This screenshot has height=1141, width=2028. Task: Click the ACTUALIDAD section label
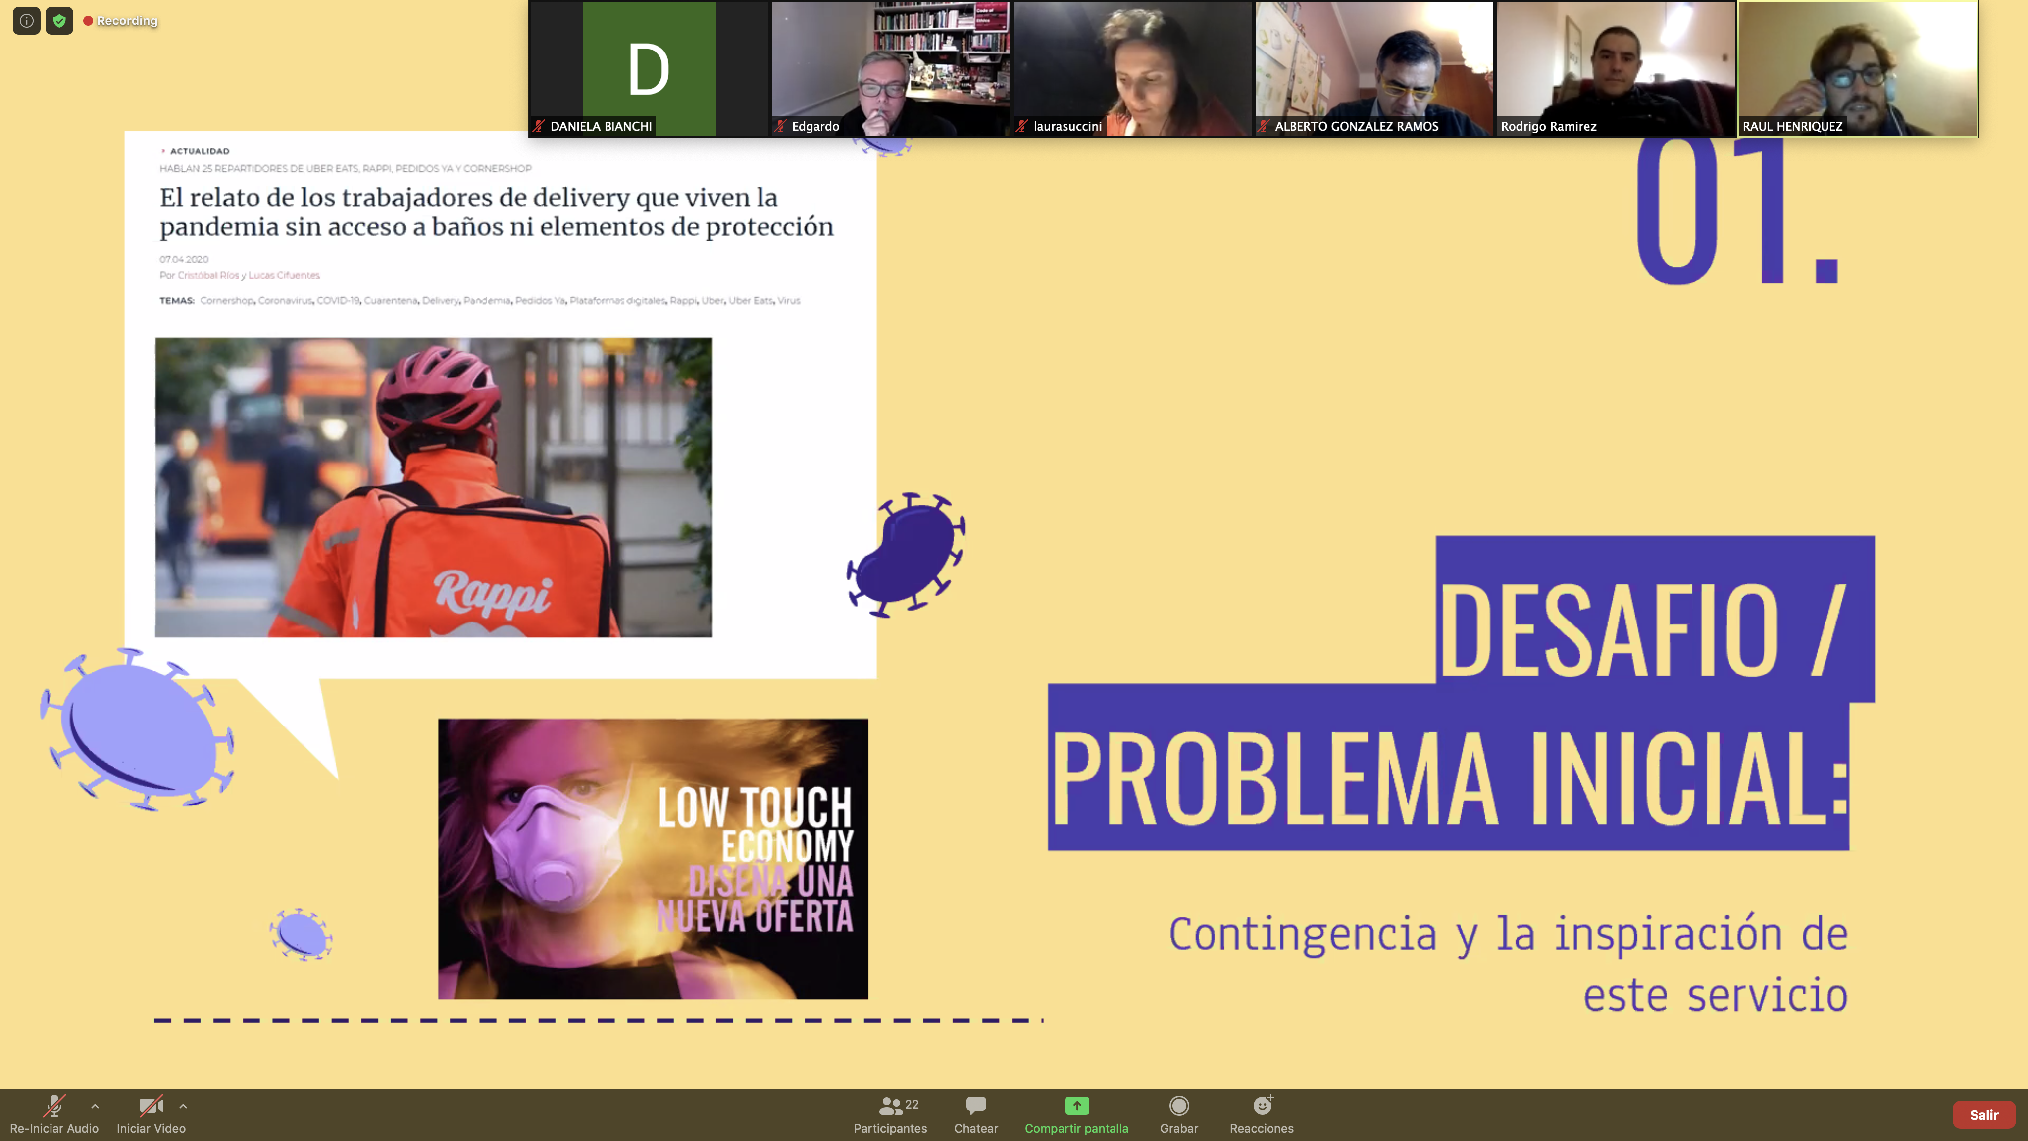[199, 151]
